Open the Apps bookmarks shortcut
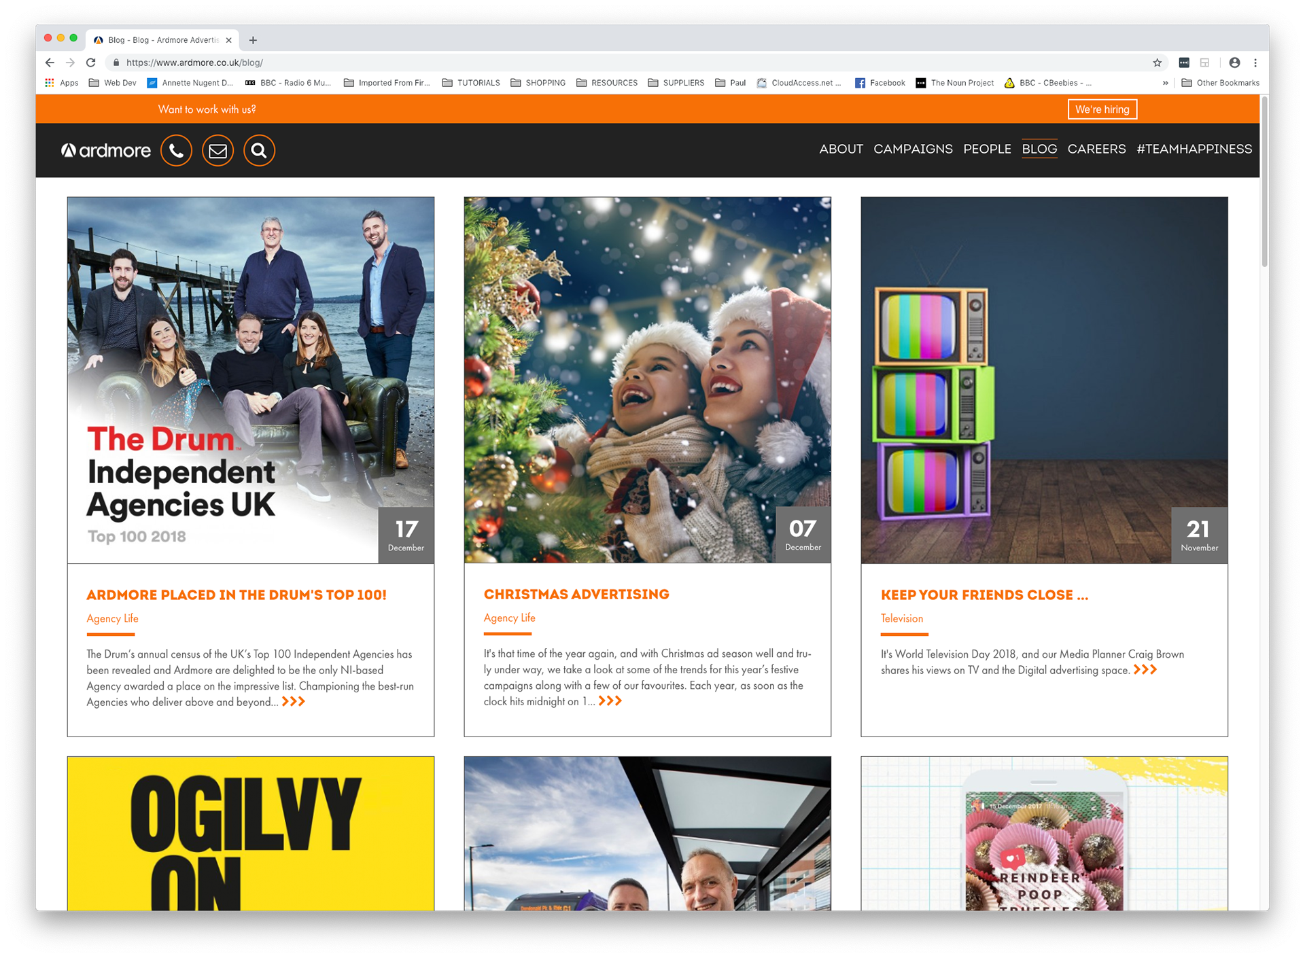The height and width of the screenshot is (958, 1305). coord(62,83)
